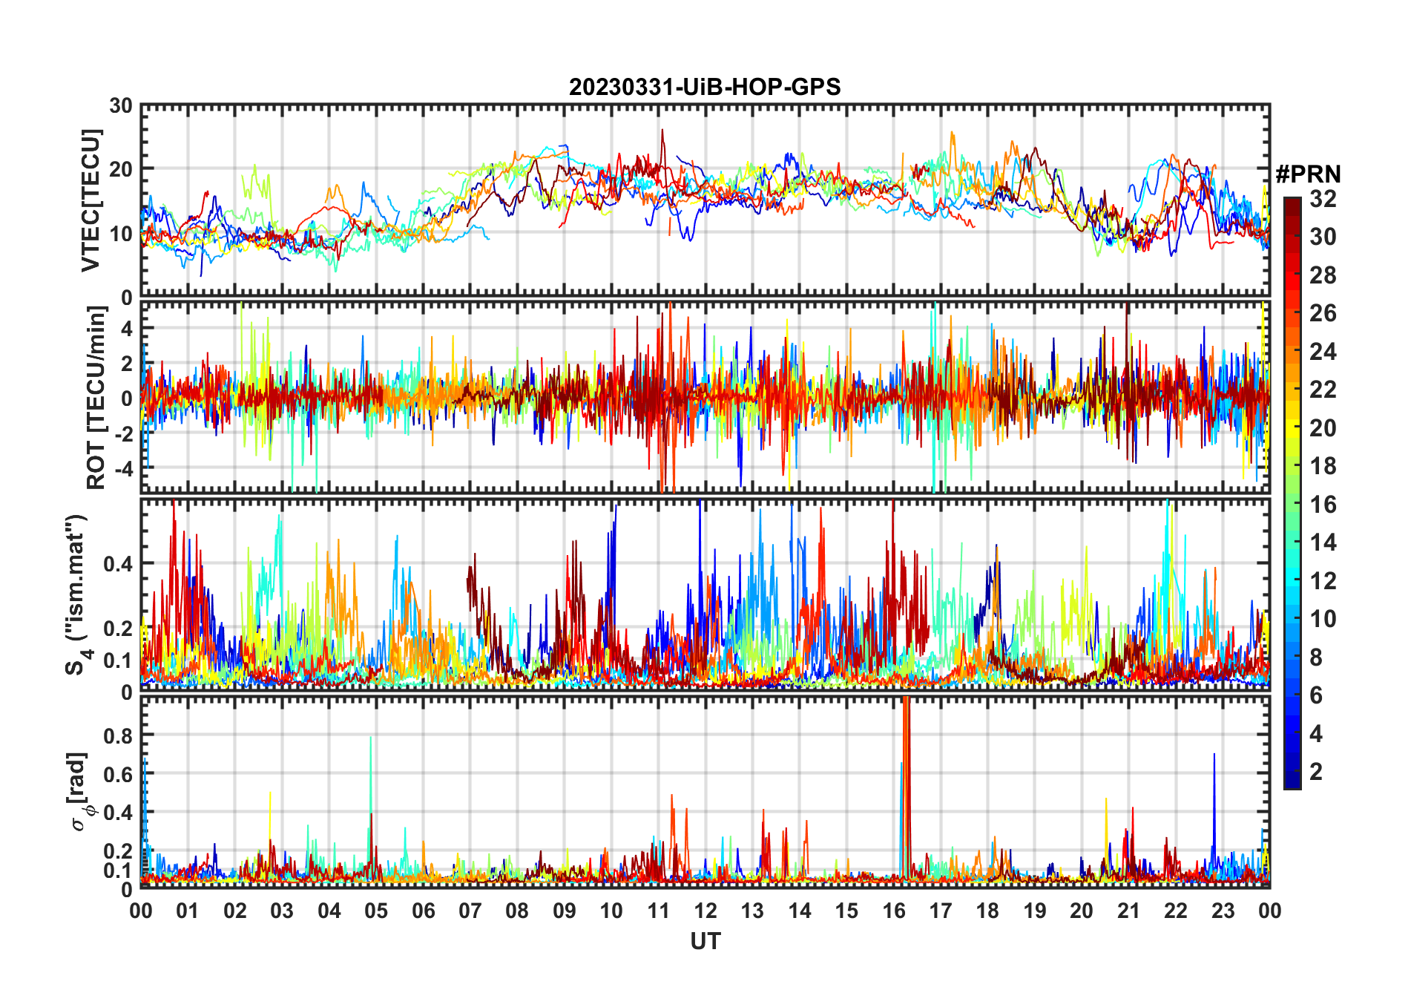
Task: Click UT axis tick label 21
Action: pos(1129,911)
